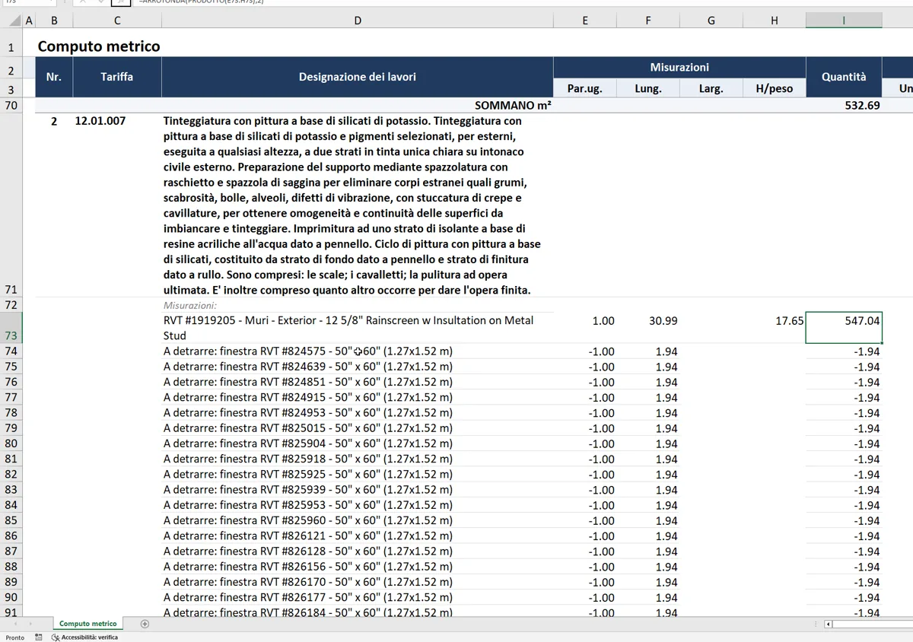913x642 pixels.
Task: Click finestra RVT #825960 description
Action: 308,520
